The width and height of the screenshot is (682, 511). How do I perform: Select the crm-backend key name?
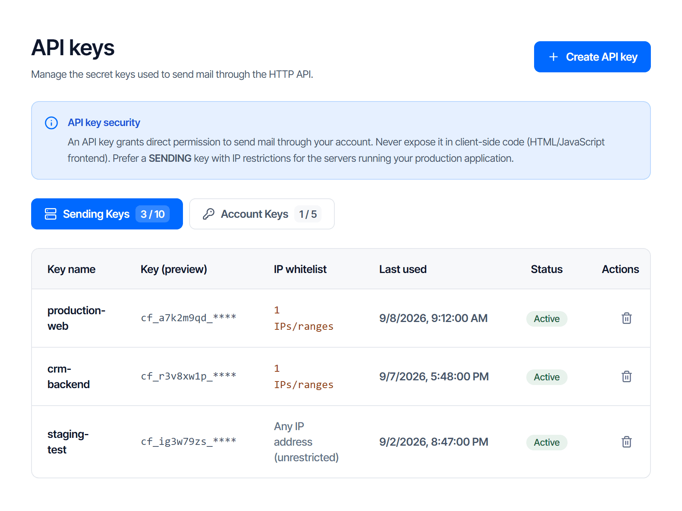pos(69,376)
